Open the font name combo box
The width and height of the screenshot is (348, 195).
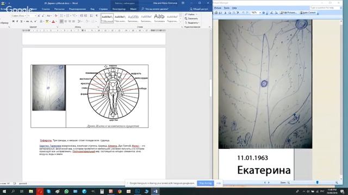click(x=18, y=16)
